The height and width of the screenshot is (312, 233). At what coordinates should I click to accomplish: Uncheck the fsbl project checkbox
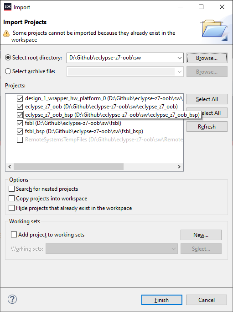20,123
